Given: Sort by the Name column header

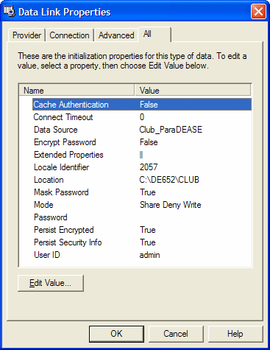Looking at the screenshot, I should [x=77, y=90].
